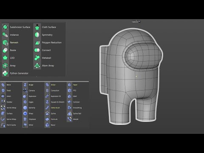Viewport: 204px width, 153px height.
Task: Click the FFD deformer icon
Action: click(69, 91)
